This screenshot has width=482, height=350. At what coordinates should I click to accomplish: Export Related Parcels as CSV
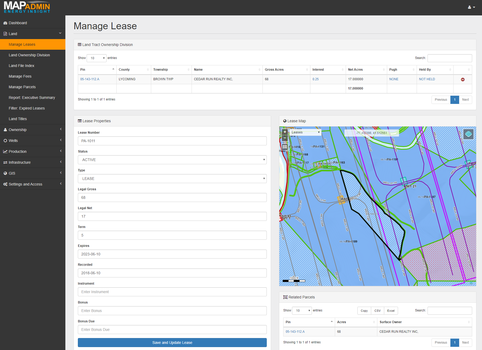tap(377, 311)
